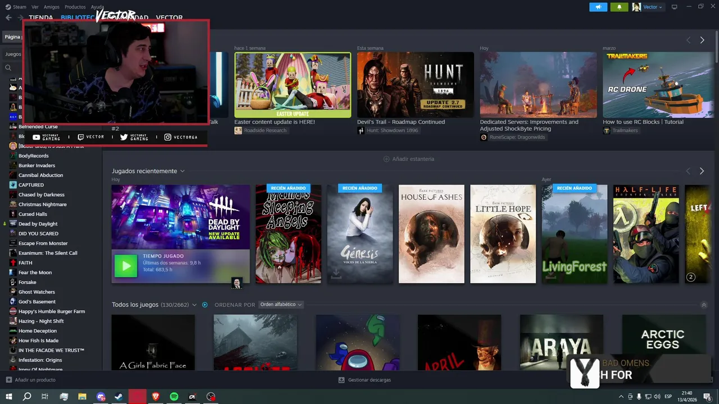Open the Steam taskbar icon
Image resolution: width=719 pixels, height=404 pixels.
(119, 397)
